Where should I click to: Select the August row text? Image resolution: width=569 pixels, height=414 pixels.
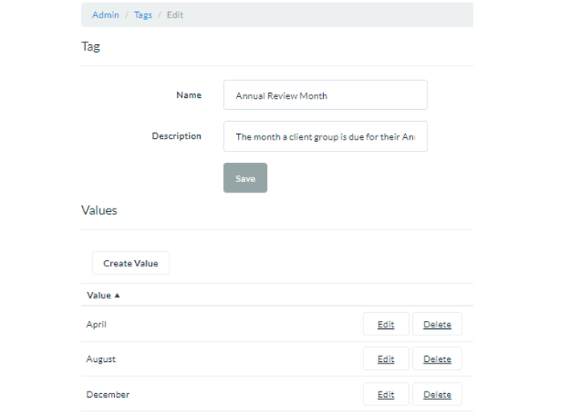point(100,359)
